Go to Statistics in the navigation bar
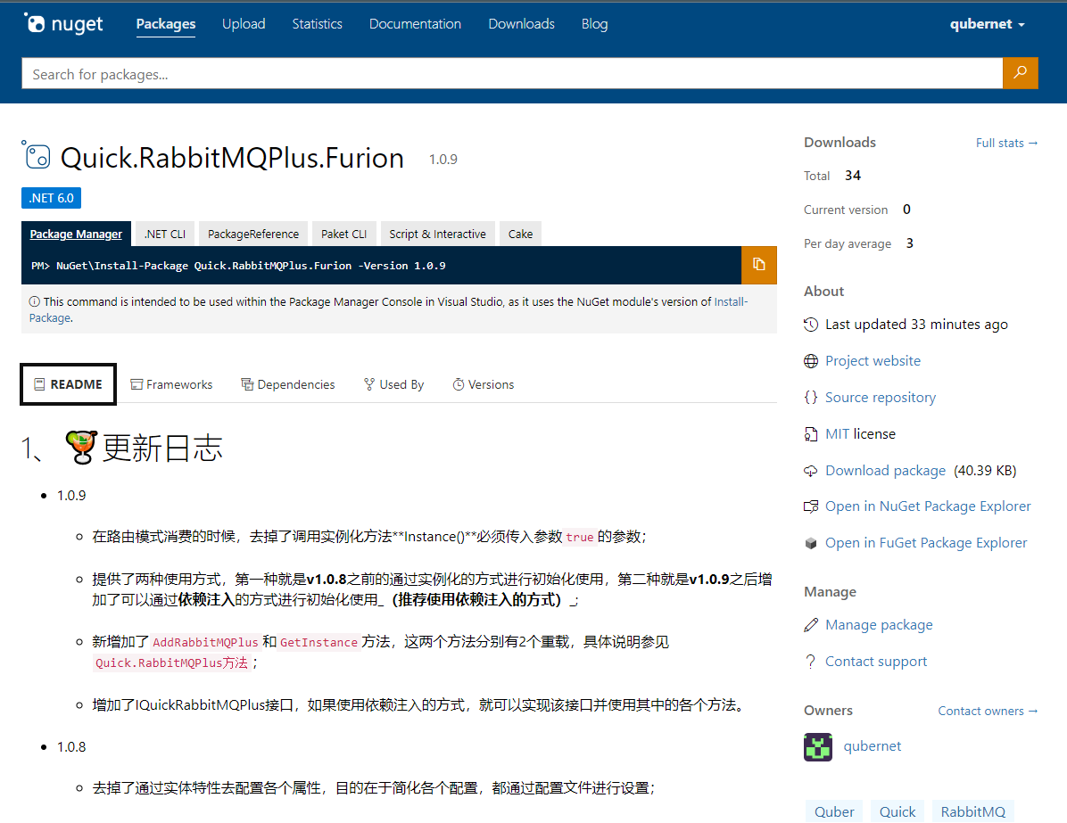 coord(317,24)
